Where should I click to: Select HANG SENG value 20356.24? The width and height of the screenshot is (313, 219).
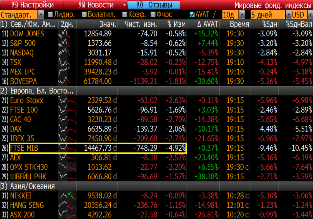98,205
